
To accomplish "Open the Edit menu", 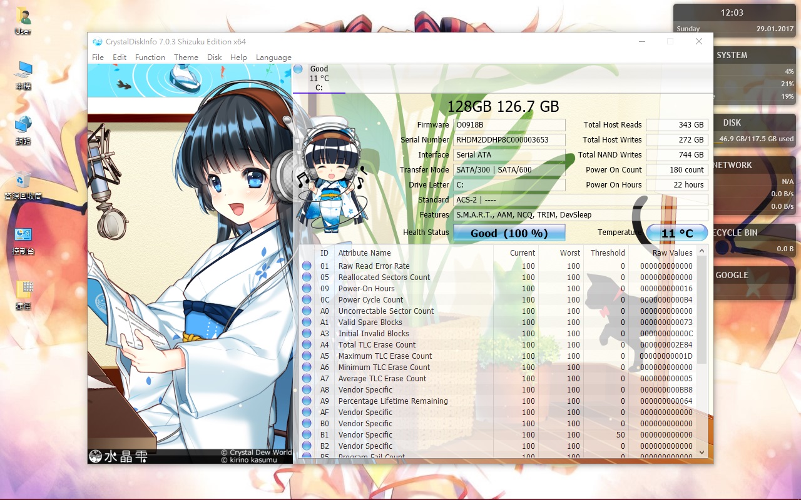I will (120, 57).
